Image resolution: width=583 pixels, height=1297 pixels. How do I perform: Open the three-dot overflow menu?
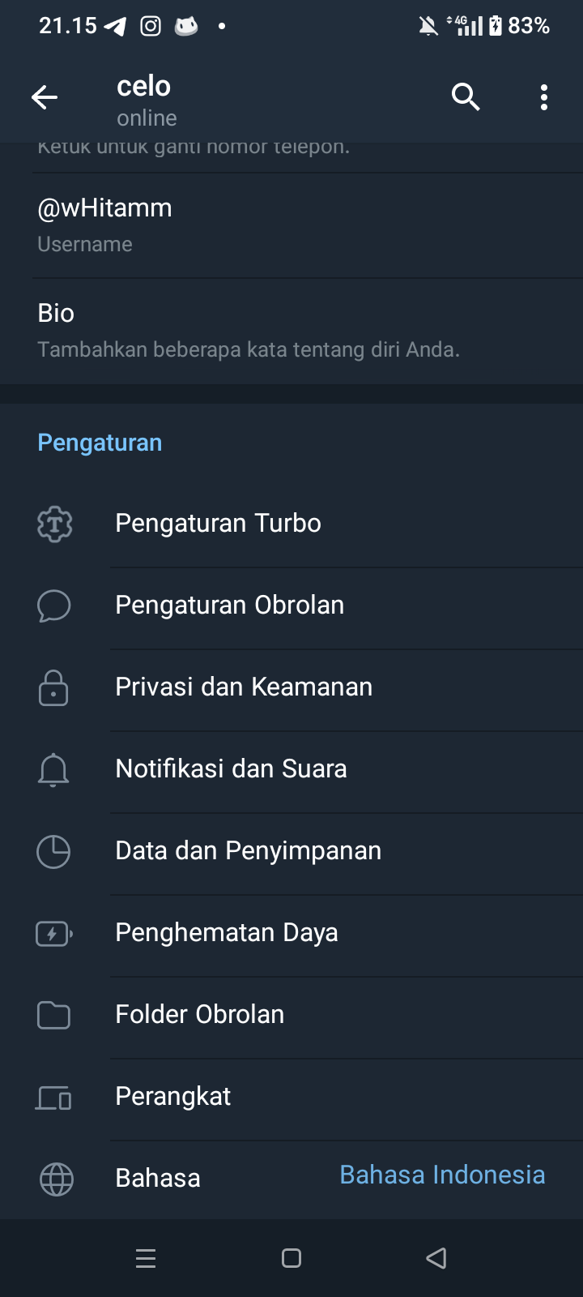(x=544, y=97)
